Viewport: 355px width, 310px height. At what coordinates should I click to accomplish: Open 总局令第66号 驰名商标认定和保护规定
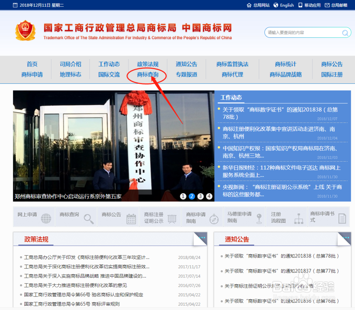(x=83, y=295)
